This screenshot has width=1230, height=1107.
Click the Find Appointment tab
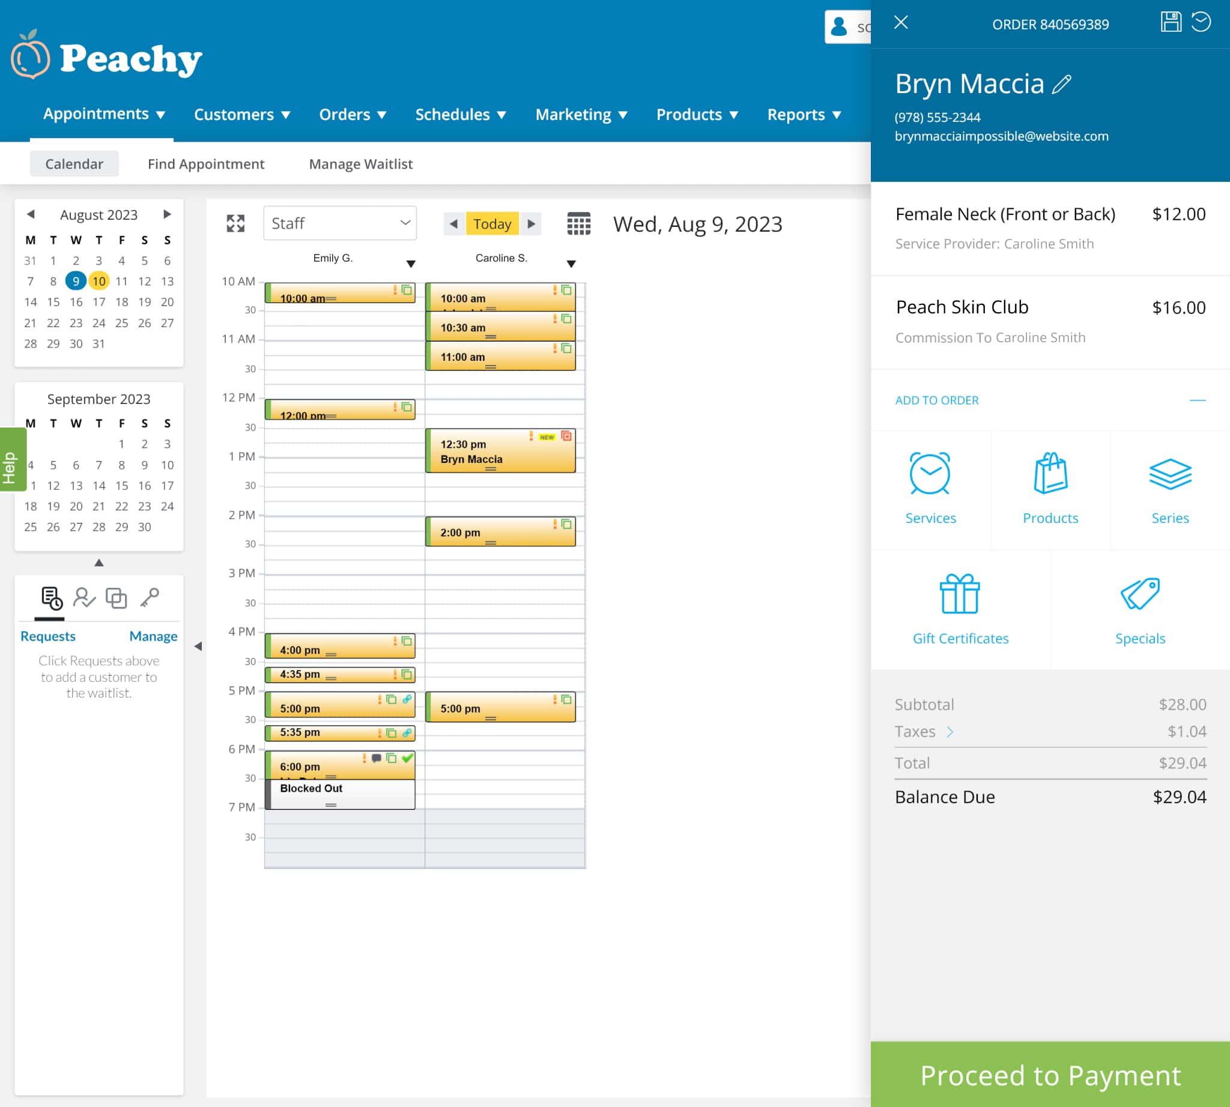[x=206, y=163]
